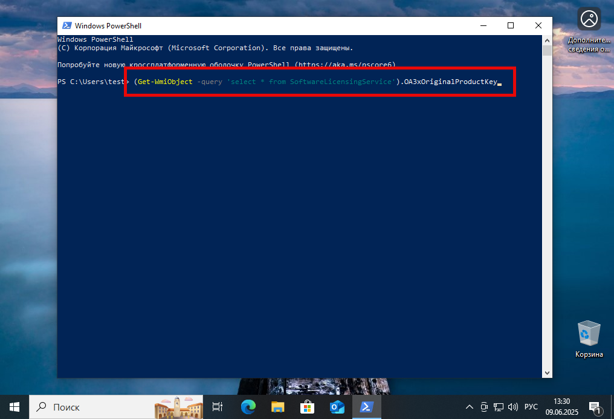This screenshot has width=614, height=419.
Task: Open the Дополнительные сведения desktop shortcut
Action: [589, 19]
